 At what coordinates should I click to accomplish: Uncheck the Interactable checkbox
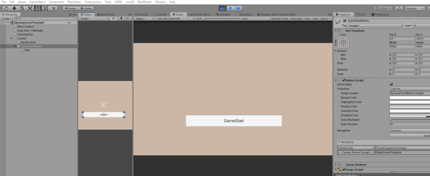391,84
